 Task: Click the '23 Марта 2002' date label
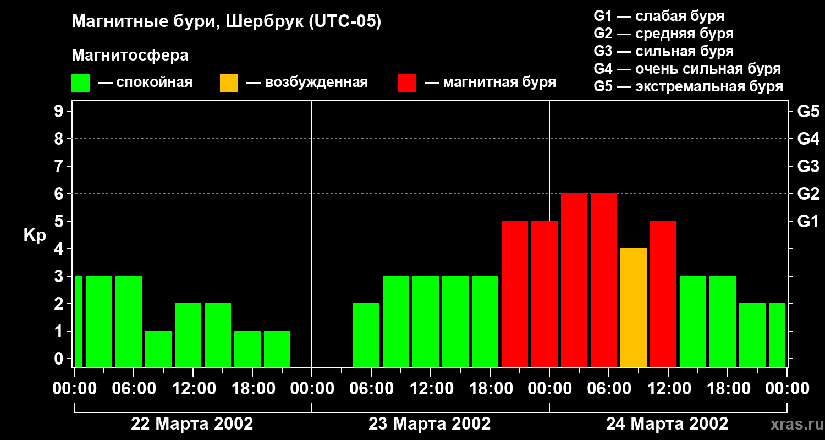click(x=430, y=424)
